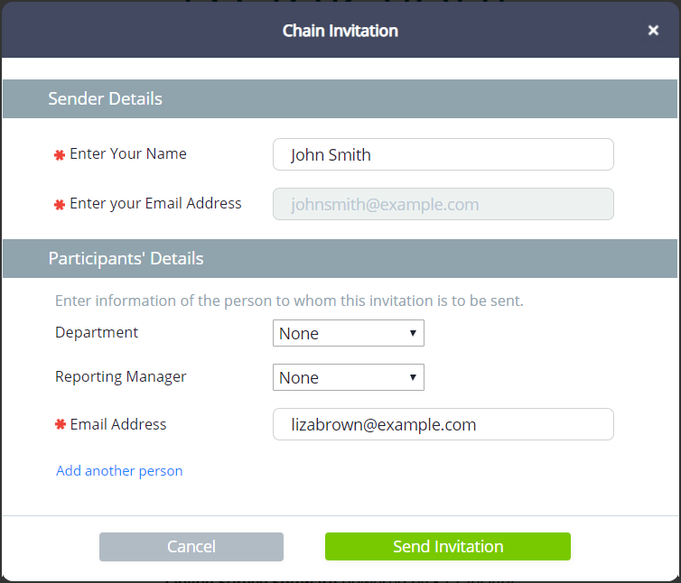Click the johnsmith@example.com email field
The height and width of the screenshot is (583, 681).
(x=443, y=204)
